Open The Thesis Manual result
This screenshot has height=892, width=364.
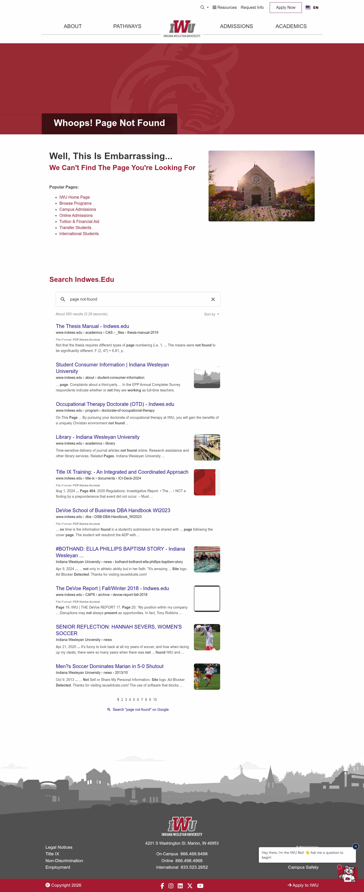[92, 326]
